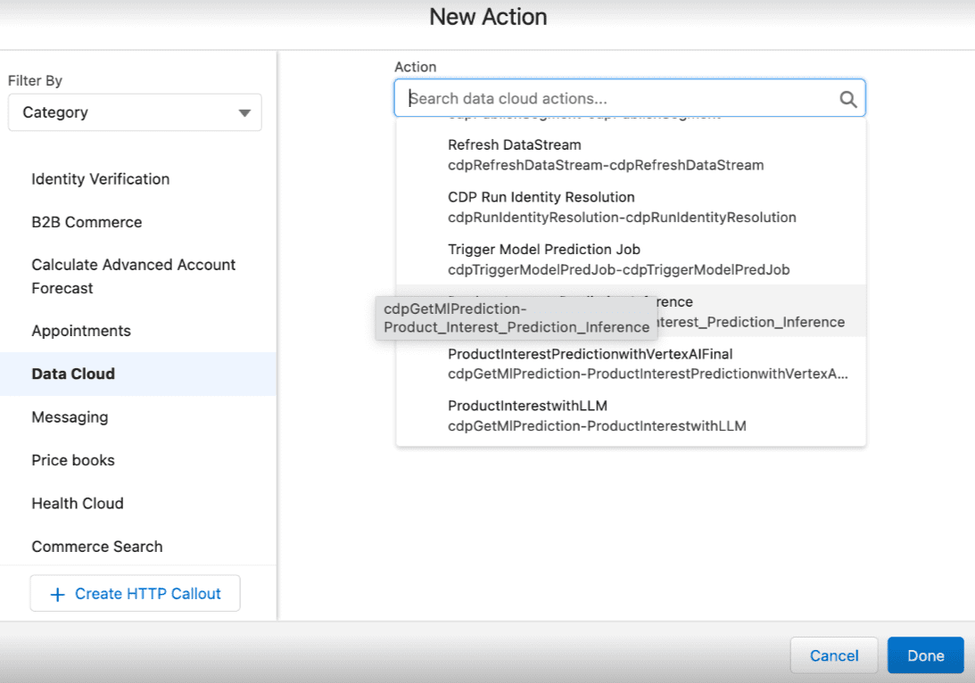Open Calculate Advanced Account Forecast category
This screenshot has height=683, width=975.
coord(133,276)
